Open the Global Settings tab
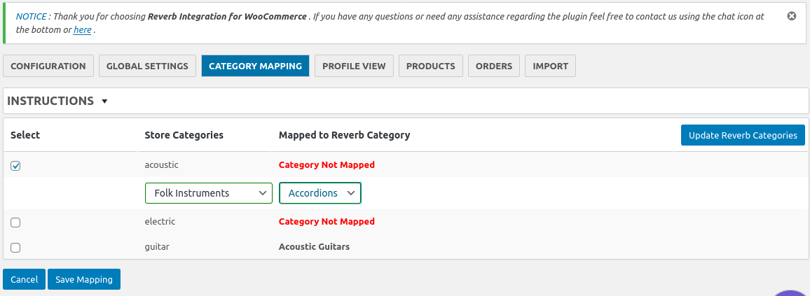This screenshot has width=810, height=296. pos(147,66)
